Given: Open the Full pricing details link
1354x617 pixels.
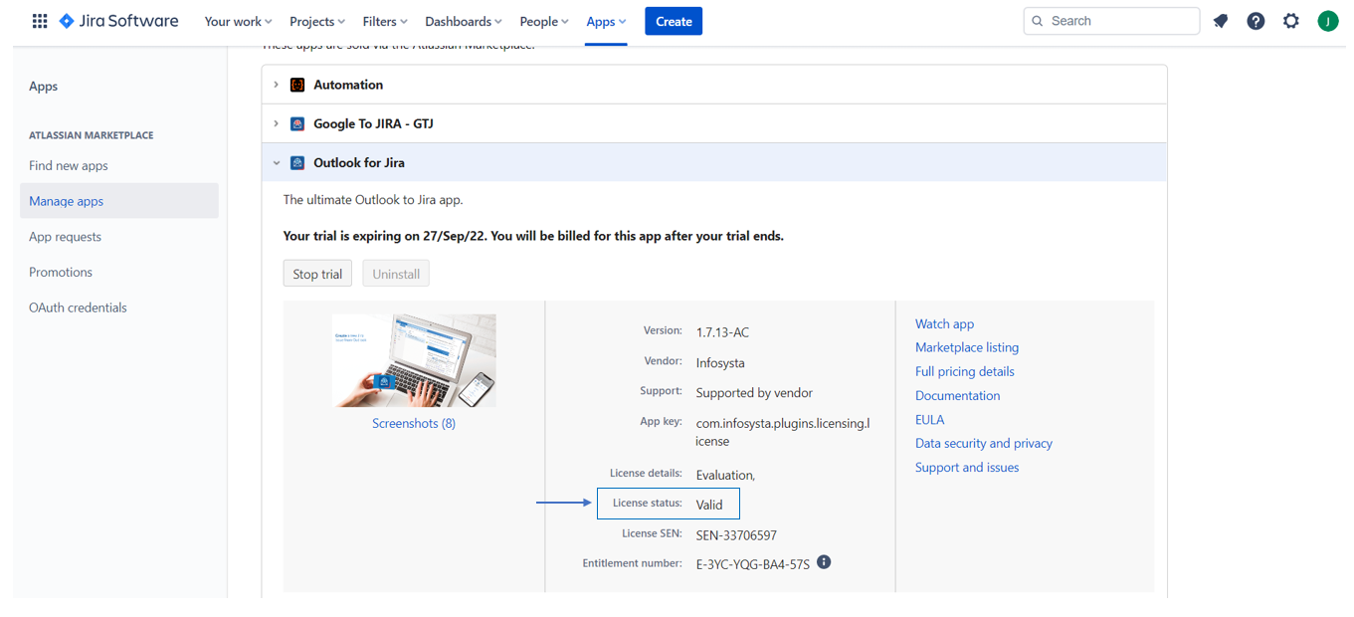Looking at the screenshot, I should [965, 371].
